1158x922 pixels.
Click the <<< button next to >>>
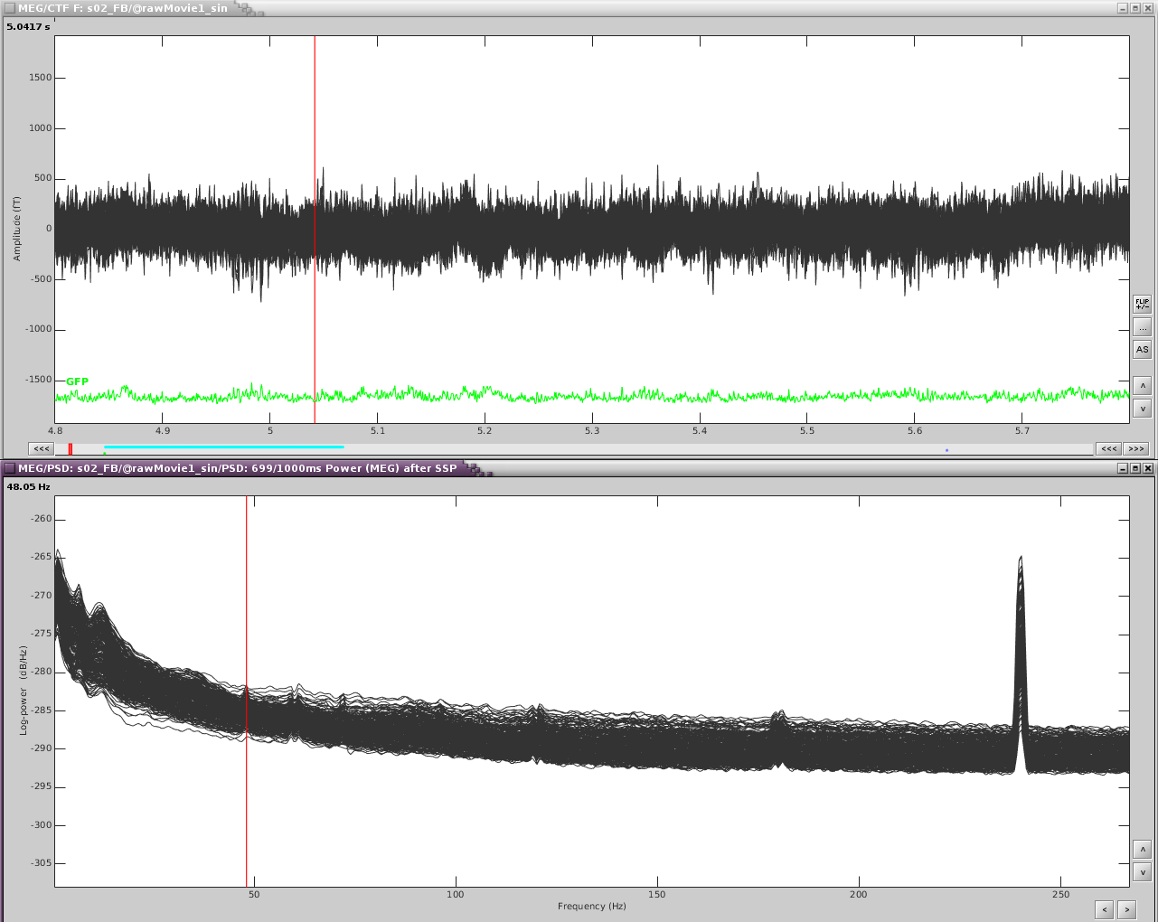[1109, 448]
